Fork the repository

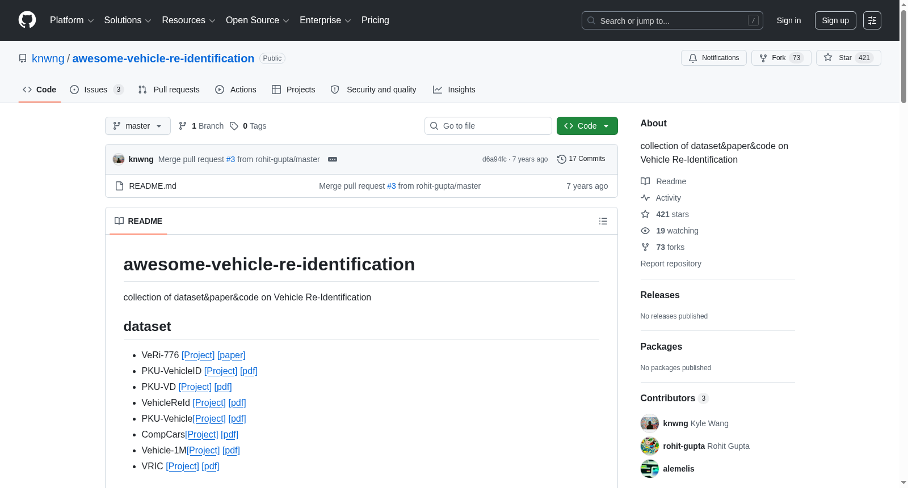[781, 58]
